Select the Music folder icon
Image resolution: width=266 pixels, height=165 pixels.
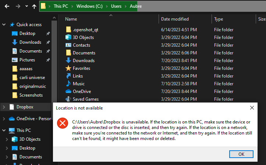pos(68,84)
